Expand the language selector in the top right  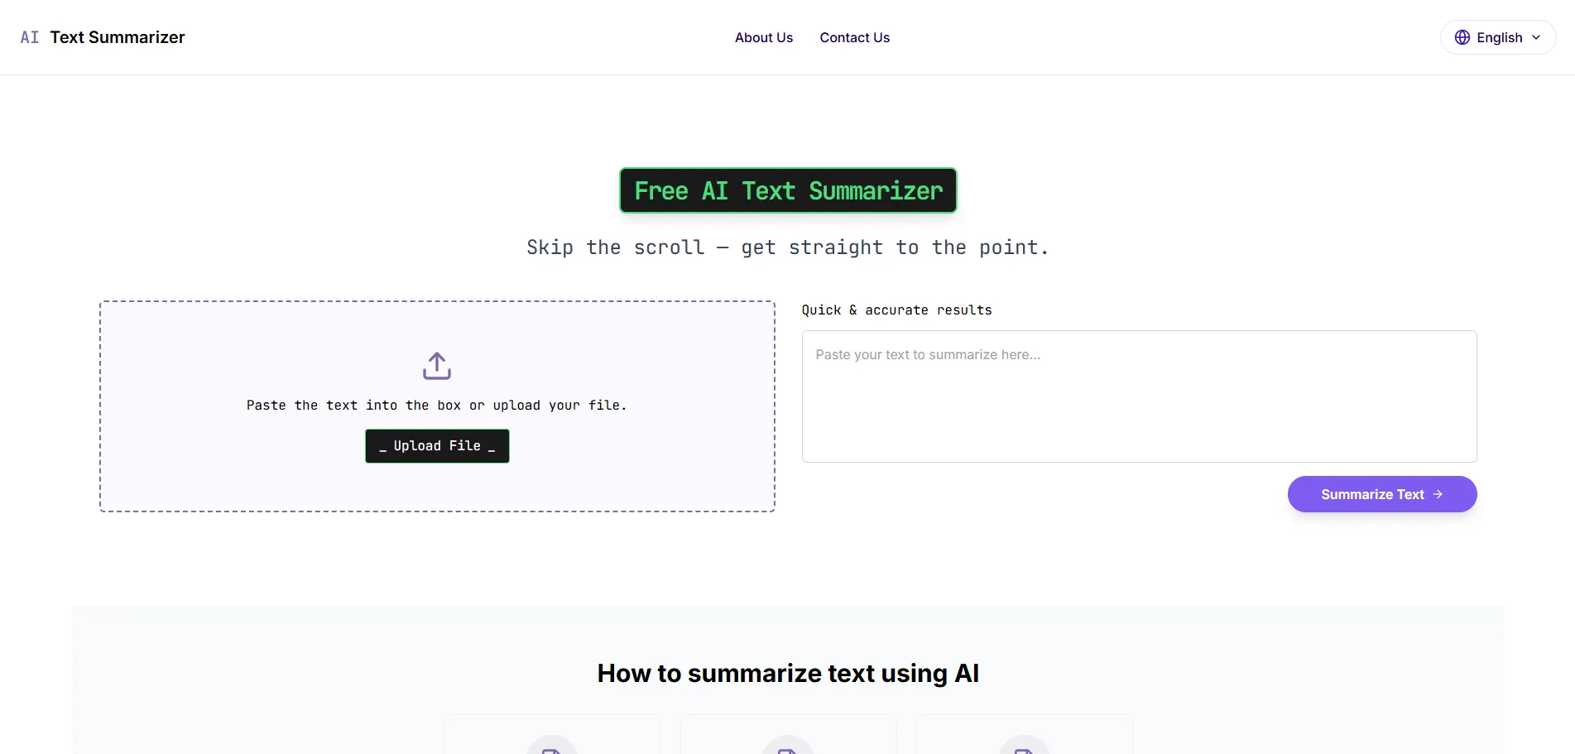(x=1497, y=37)
